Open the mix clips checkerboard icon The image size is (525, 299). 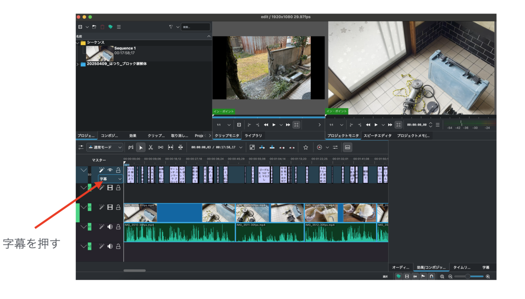click(x=252, y=148)
